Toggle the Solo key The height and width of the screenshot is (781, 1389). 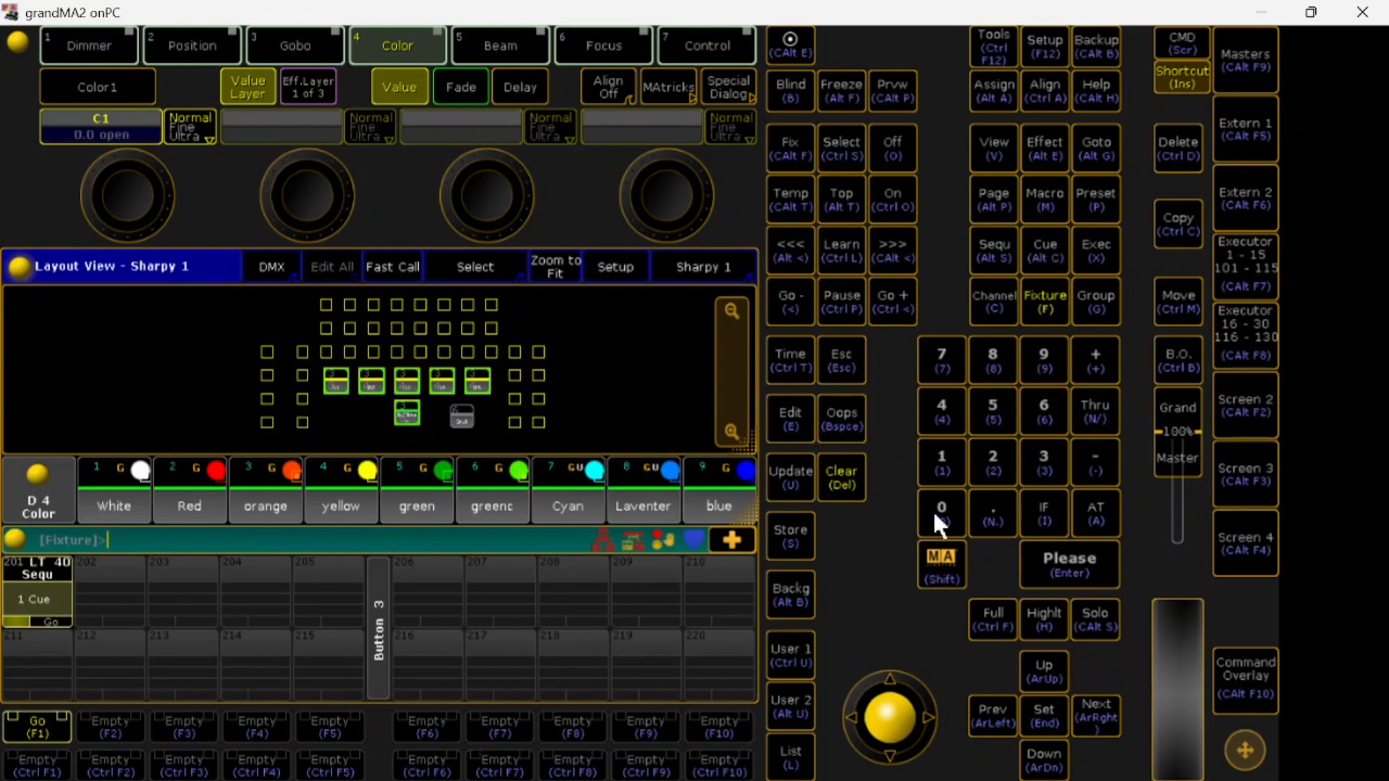tap(1095, 620)
